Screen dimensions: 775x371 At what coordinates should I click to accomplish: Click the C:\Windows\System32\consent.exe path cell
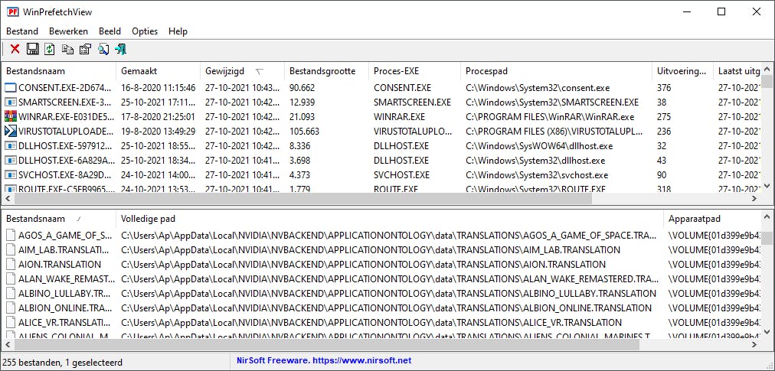(x=538, y=88)
